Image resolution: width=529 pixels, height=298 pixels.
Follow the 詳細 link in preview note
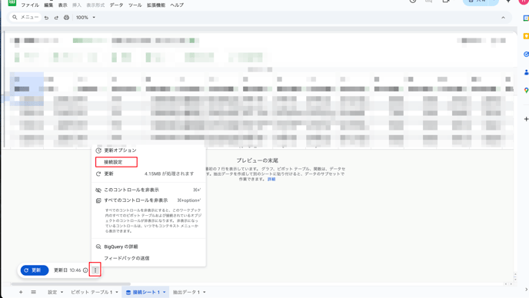tap(271, 180)
